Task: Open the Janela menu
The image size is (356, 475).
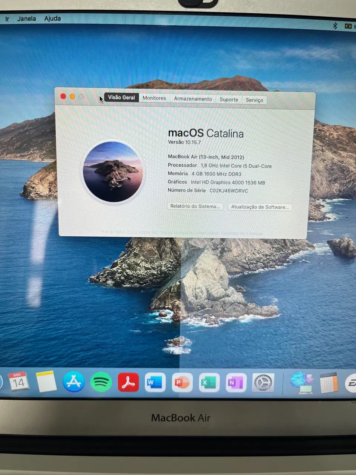Action: tap(27, 18)
